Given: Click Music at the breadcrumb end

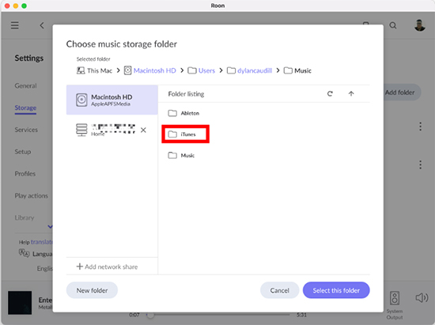Looking at the screenshot, I should [297, 70].
